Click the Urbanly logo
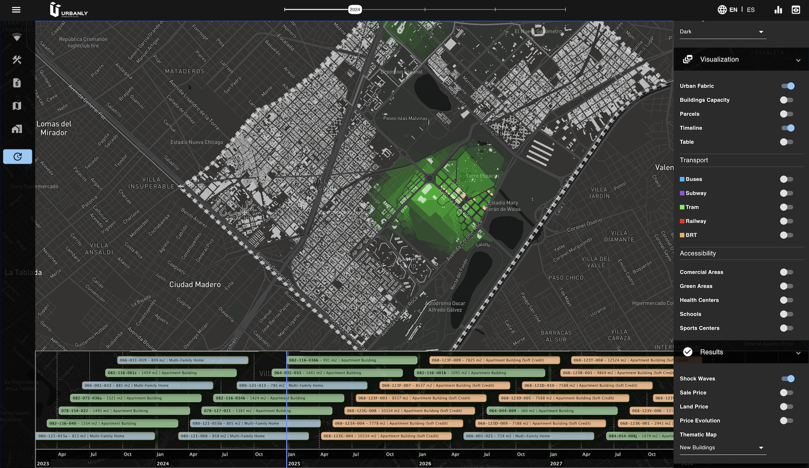 [69, 10]
